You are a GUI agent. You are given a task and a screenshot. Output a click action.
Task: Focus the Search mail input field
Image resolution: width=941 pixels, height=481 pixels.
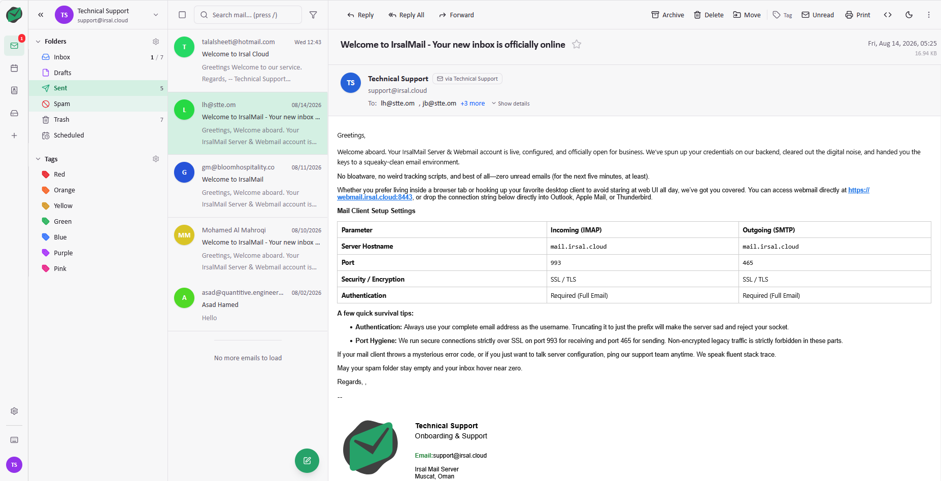pos(248,15)
